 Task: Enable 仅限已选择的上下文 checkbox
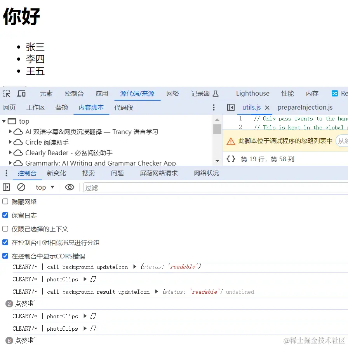click(x=5, y=228)
